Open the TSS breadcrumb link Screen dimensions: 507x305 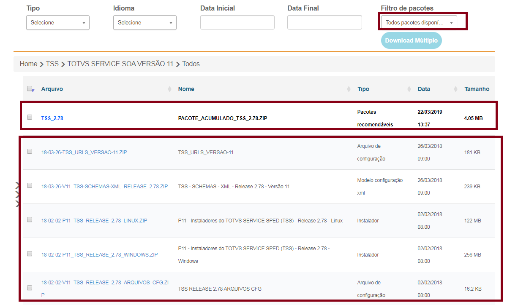[52, 64]
